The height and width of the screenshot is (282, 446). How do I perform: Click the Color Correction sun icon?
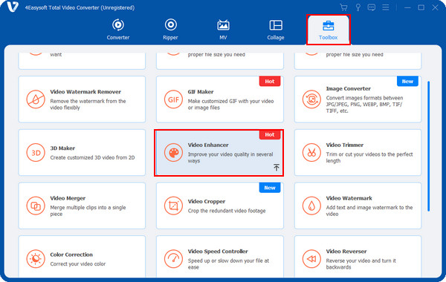[x=36, y=259]
